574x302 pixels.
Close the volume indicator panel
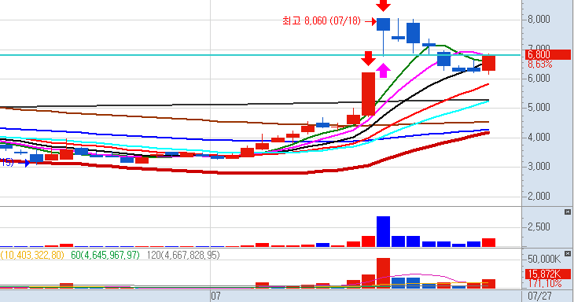pyautogui.click(x=568, y=212)
